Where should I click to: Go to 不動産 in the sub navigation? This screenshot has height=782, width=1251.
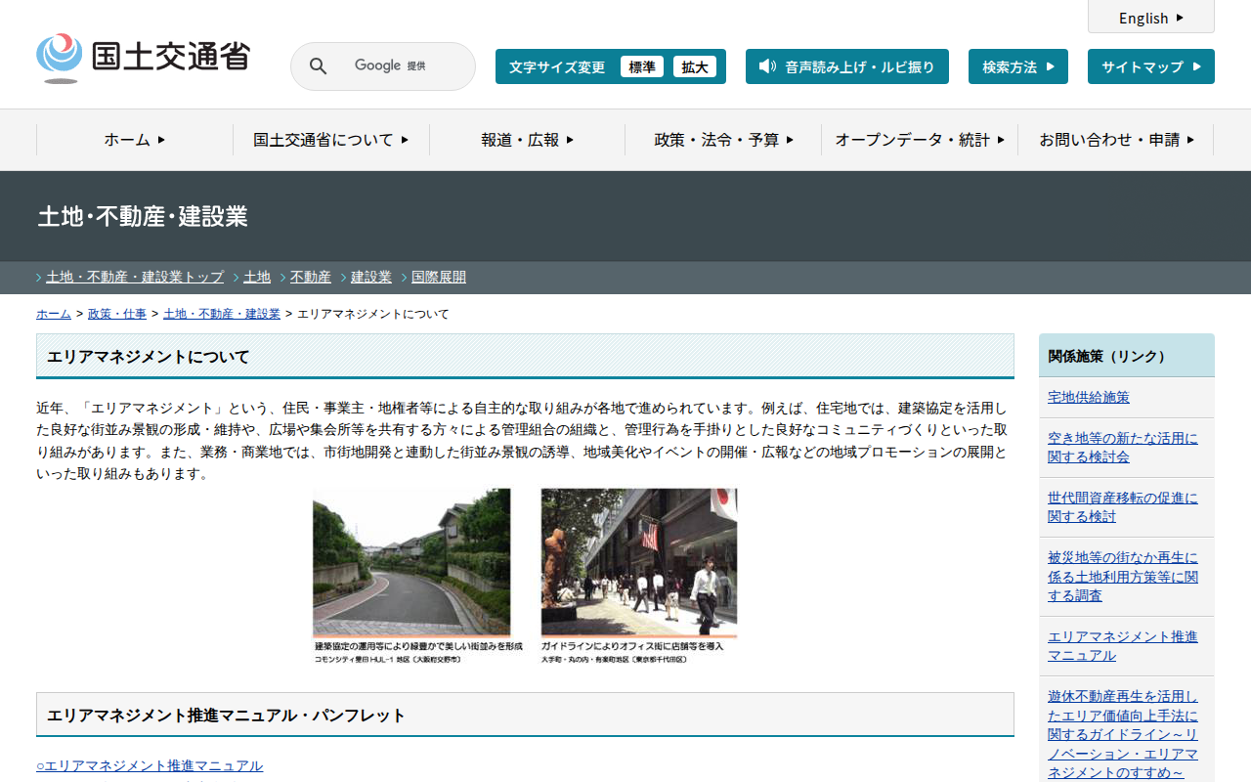tap(310, 278)
